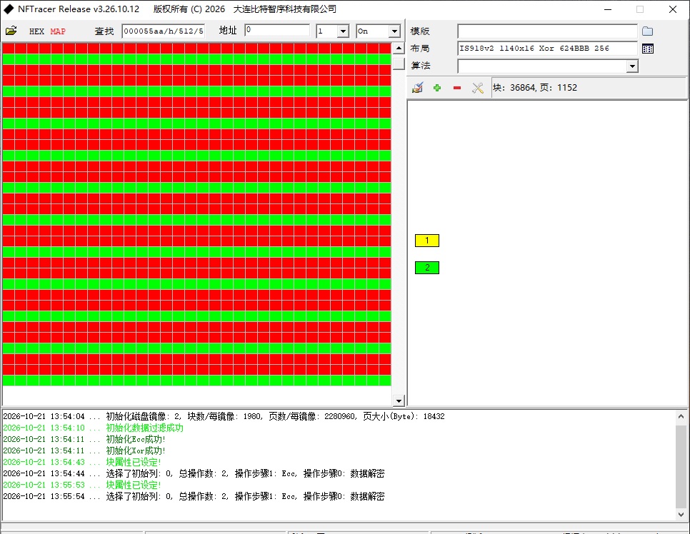Browse for a template using the folder icon
Viewport: 690px width, 534px height.
[x=647, y=31]
